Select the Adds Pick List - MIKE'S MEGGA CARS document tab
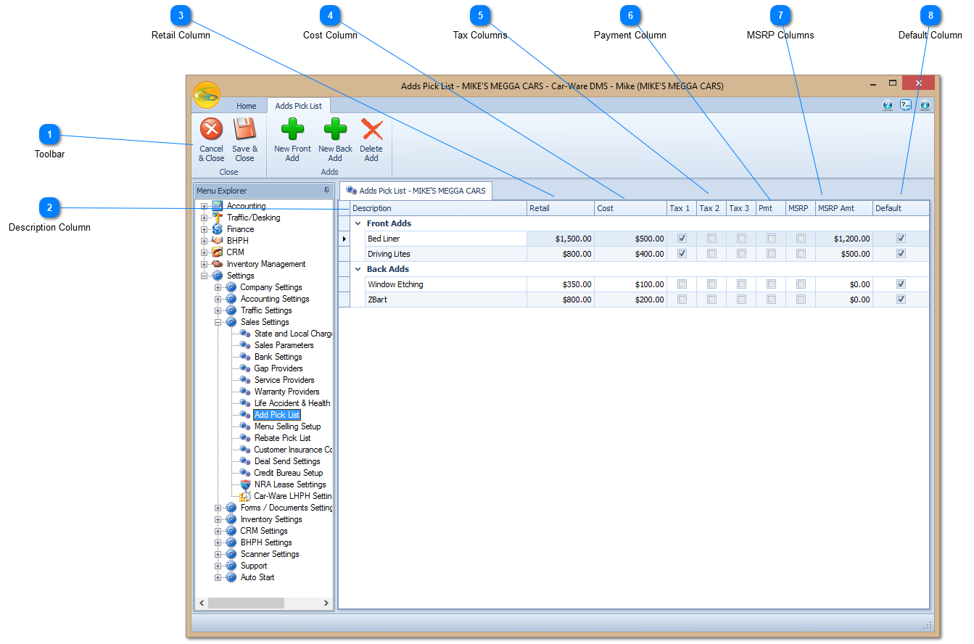Image resolution: width=974 pixels, height=644 pixels. pyautogui.click(x=416, y=191)
